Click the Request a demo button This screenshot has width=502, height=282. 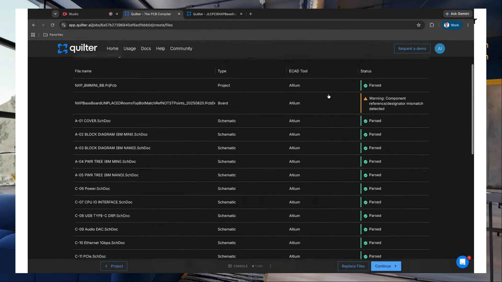tap(412, 49)
